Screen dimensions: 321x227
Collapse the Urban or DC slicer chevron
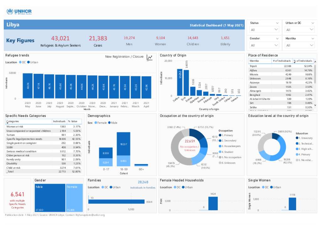click(312, 23)
